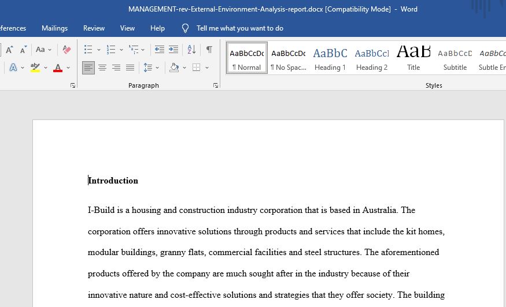Apply the Subtitle style
This screenshot has height=307, width=506.
[455, 58]
